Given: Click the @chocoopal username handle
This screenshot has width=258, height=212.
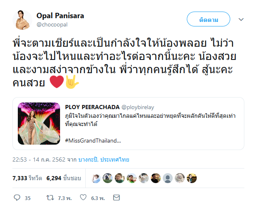Looking at the screenshot, I should [51, 24].
